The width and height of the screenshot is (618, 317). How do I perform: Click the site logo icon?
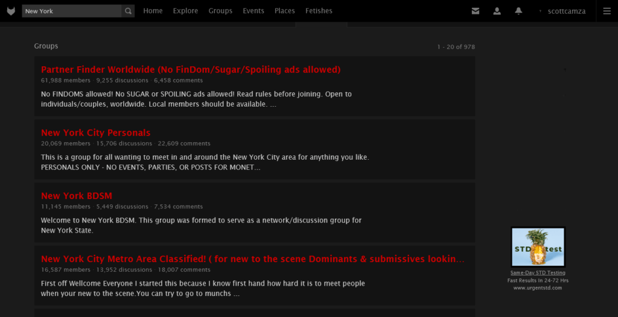coord(11,11)
